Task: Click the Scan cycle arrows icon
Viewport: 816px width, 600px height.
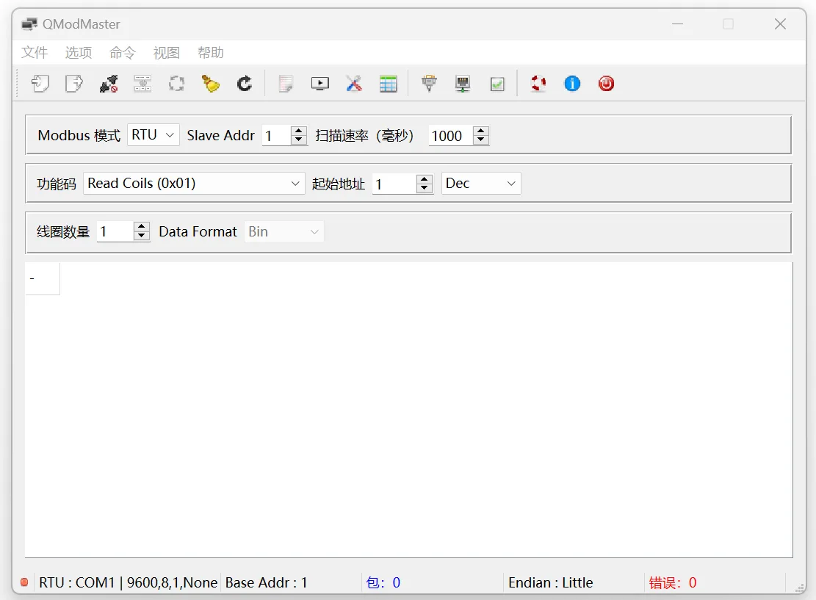Action: coord(177,83)
